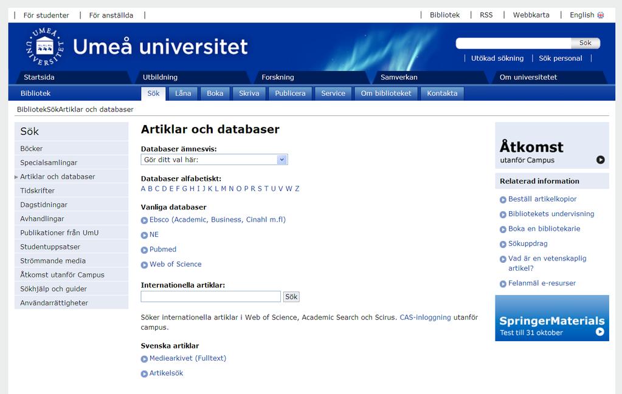Click the Internationella artiklar Sök button
This screenshot has height=394, width=622.
point(291,297)
